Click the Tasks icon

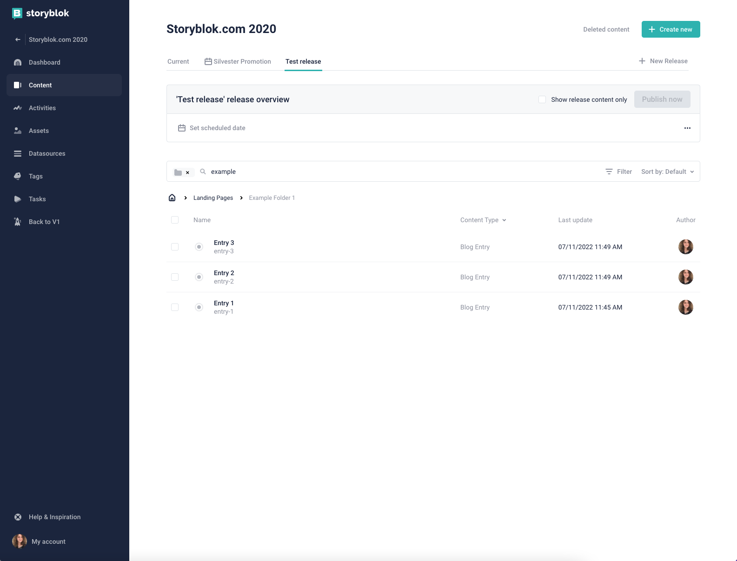[x=18, y=199]
